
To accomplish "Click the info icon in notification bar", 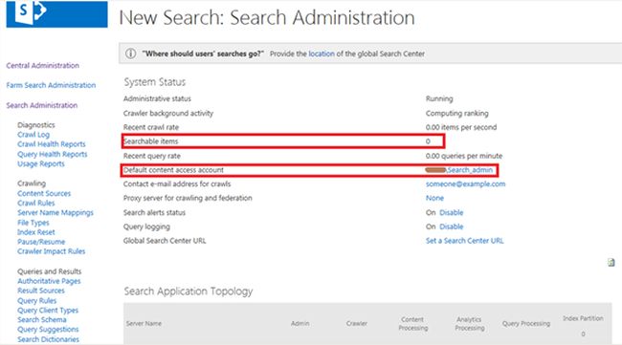I will [130, 54].
